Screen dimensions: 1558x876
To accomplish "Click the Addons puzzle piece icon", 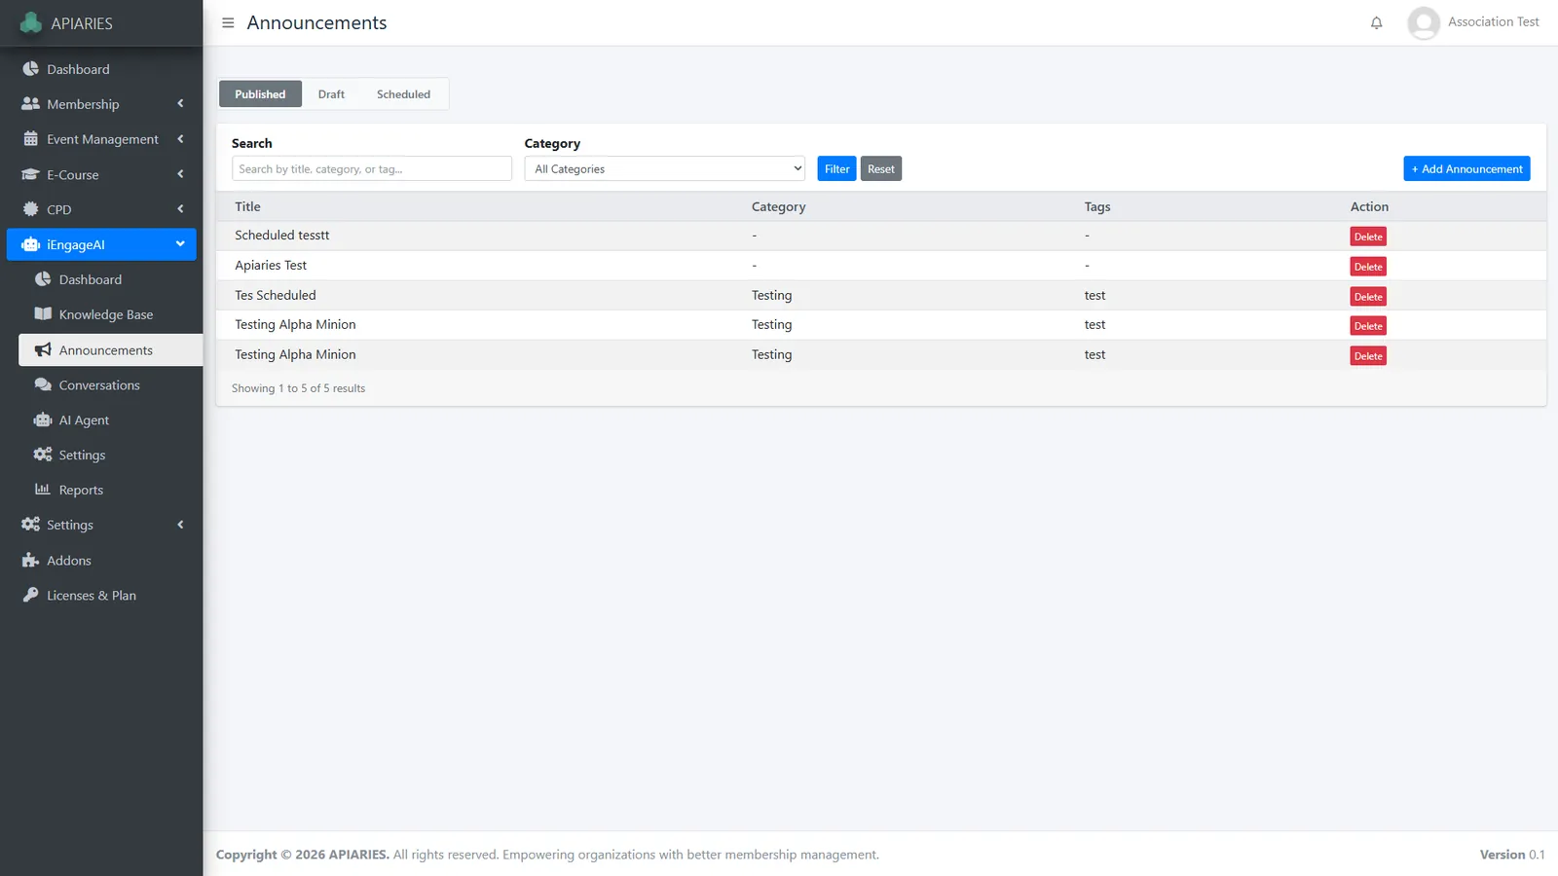I will [31, 560].
